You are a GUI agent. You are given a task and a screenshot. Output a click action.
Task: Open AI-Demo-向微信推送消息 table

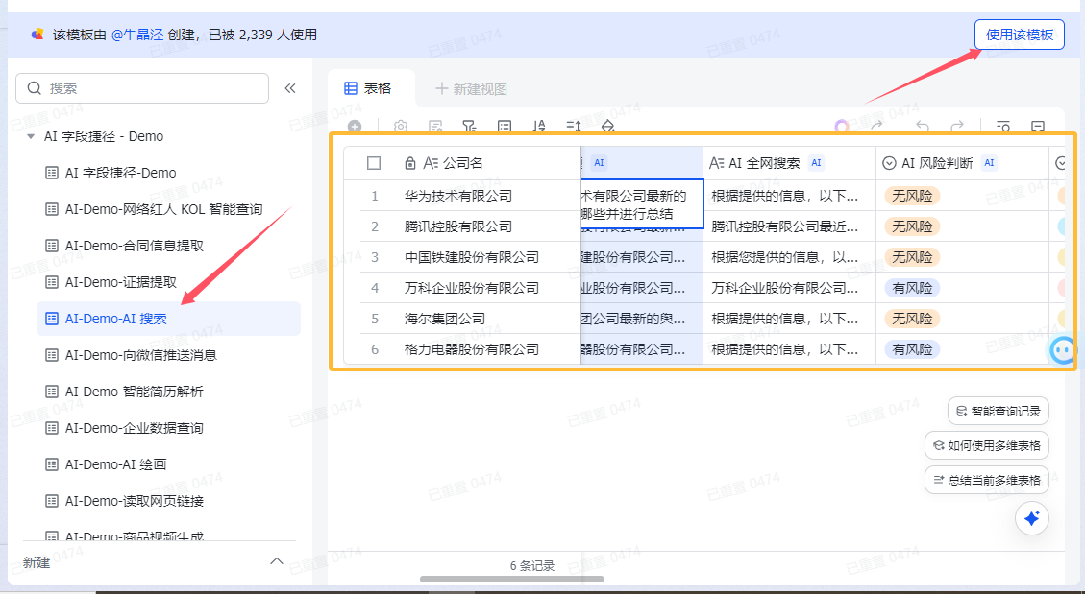pyautogui.click(x=131, y=355)
